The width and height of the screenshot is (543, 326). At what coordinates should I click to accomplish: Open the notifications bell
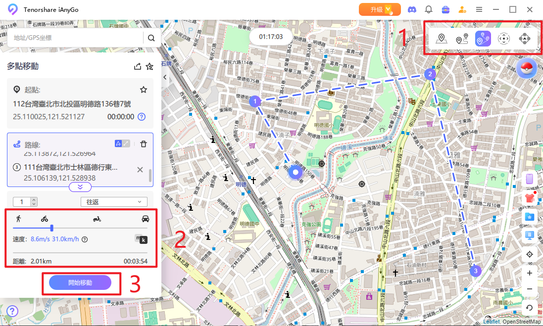(429, 10)
